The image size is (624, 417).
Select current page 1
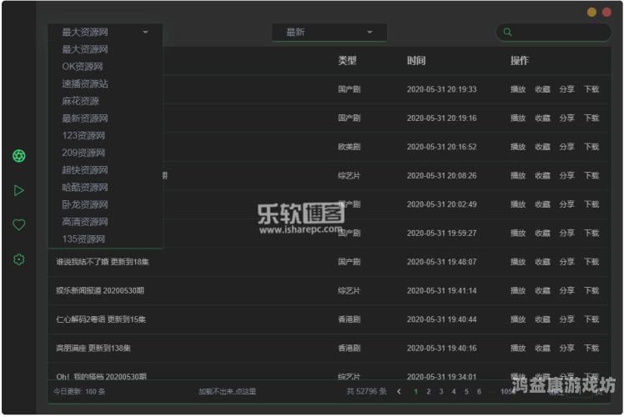point(416,391)
